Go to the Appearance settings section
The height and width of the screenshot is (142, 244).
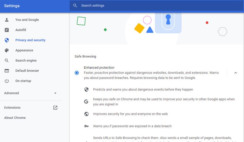tap(24, 50)
